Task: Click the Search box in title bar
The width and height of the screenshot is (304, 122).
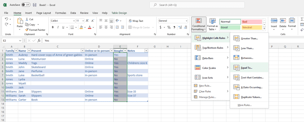Action: pos(197,5)
